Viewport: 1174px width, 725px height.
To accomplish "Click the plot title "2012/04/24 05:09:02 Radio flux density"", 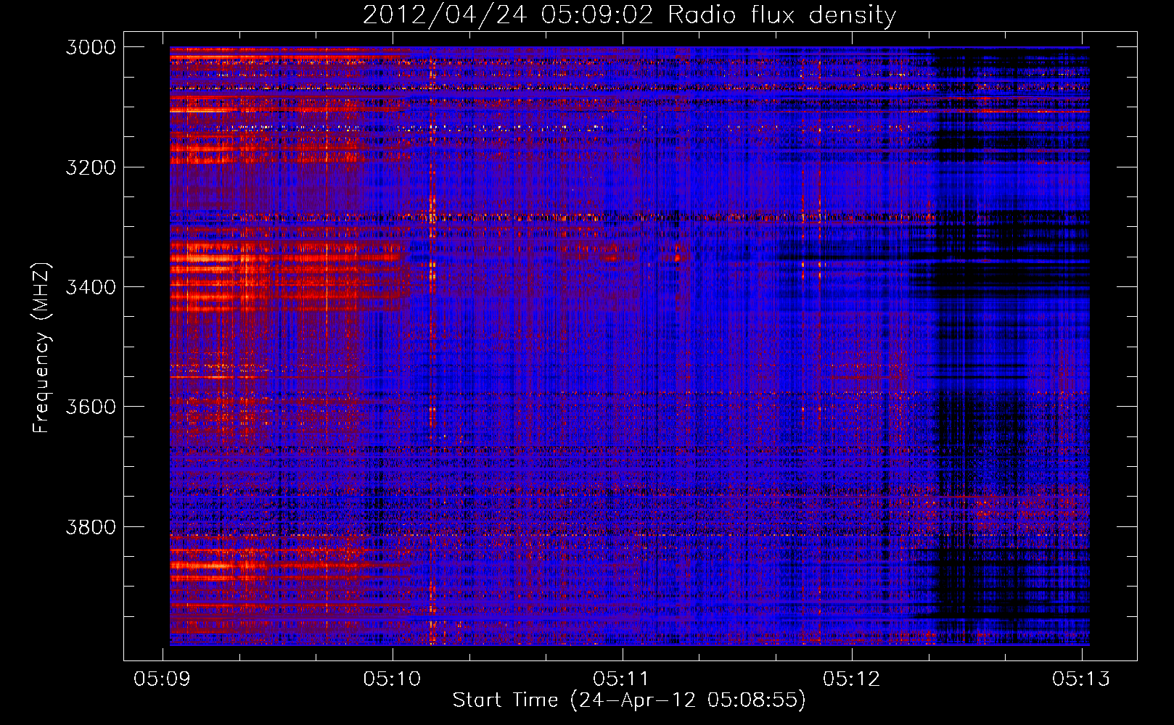I will pyautogui.click(x=629, y=14).
